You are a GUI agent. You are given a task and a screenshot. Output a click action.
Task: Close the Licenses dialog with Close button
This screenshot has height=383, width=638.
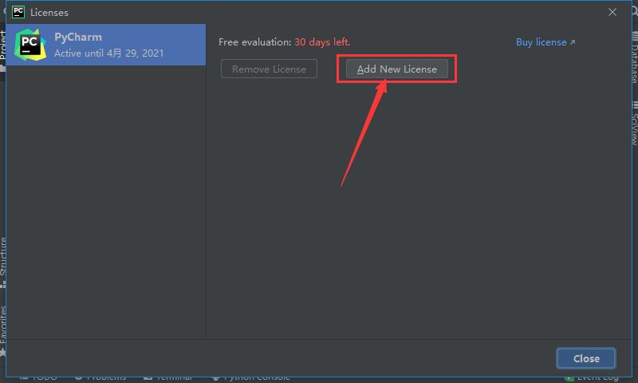tap(586, 358)
